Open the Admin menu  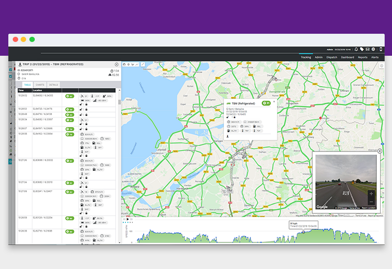click(x=318, y=57)
